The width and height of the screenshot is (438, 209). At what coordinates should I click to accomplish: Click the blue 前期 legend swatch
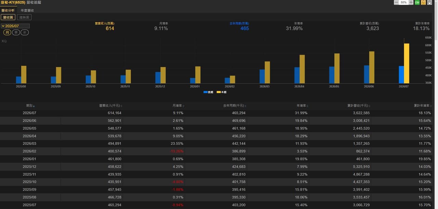tap(205, 92)
